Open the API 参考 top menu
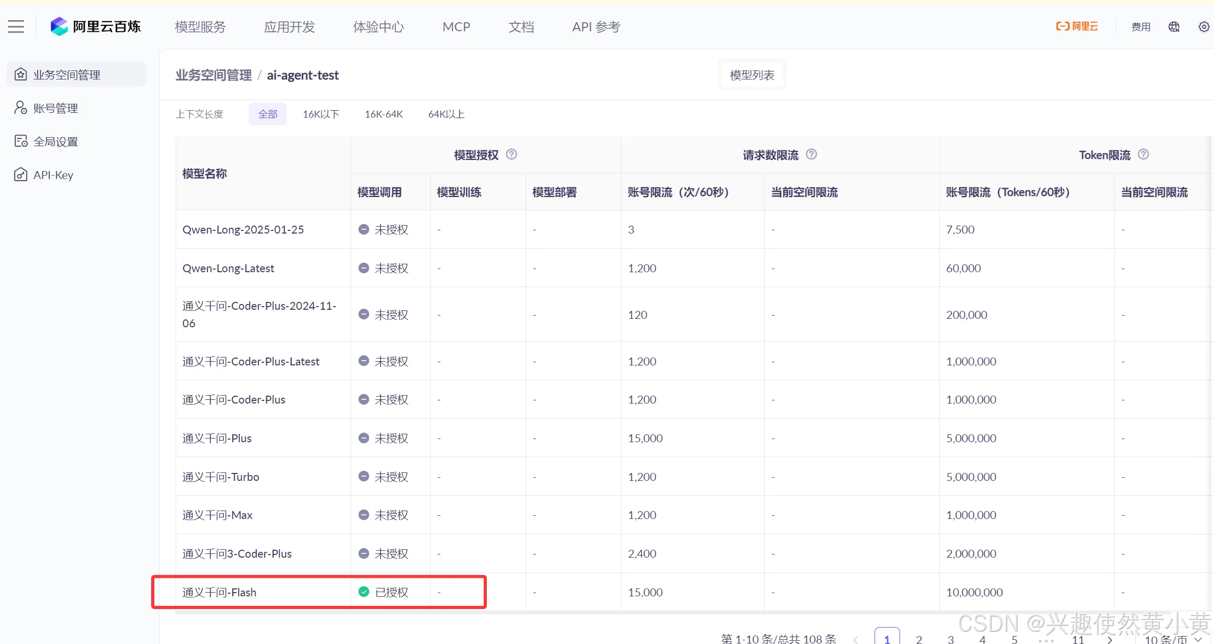The image size is (1214, 644). 596,26
